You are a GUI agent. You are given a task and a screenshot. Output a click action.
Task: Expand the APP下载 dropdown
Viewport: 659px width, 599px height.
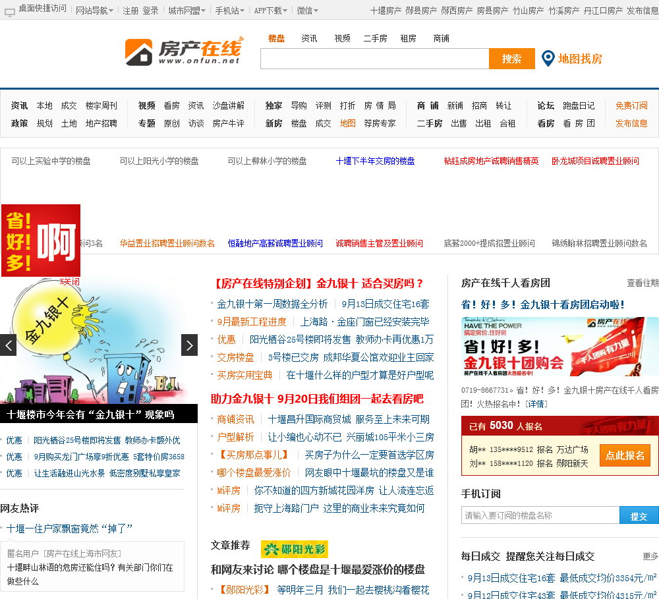point(271,11)
